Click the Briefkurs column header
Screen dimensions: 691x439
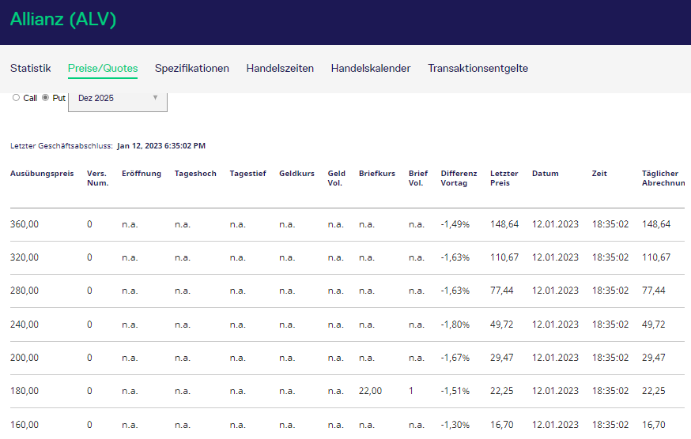[x=377, y=174]
